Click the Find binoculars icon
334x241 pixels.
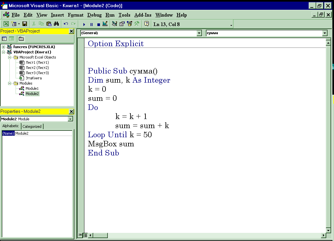pyautogui.click(x=56, y=24)
